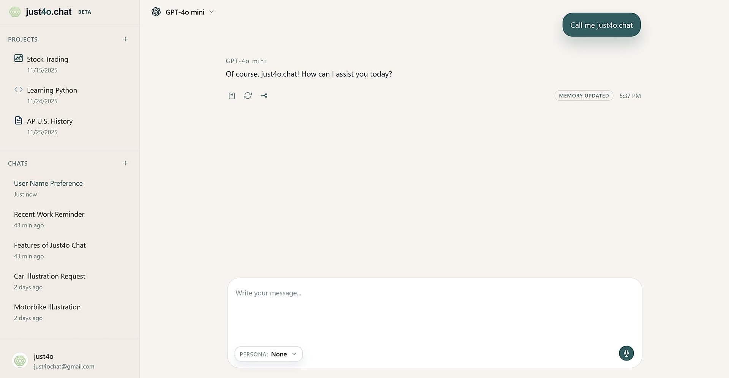729x378 pixels.
Task: Click the Memory Updated badge
Action: click(584, 96)
